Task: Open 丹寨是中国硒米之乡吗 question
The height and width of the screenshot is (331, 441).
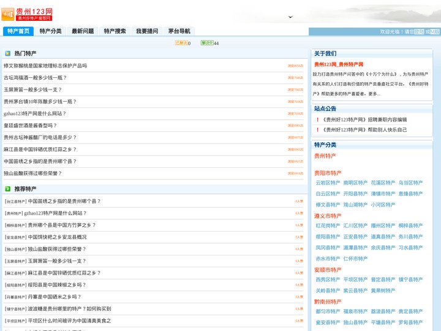Action: tap(55, 297)
